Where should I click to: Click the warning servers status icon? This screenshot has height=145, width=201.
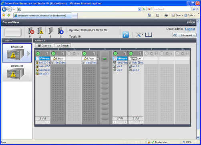pyautogui.click(x=40, y=30)
